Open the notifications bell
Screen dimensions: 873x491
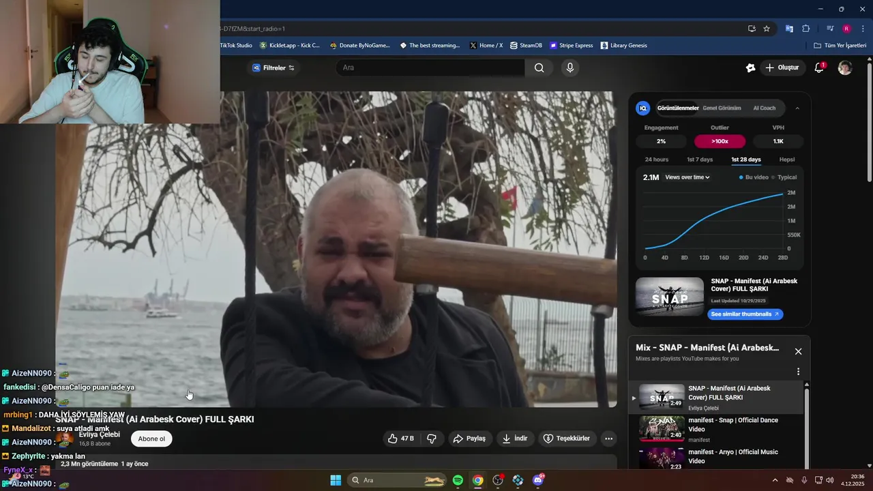click(x=820, y=68)
